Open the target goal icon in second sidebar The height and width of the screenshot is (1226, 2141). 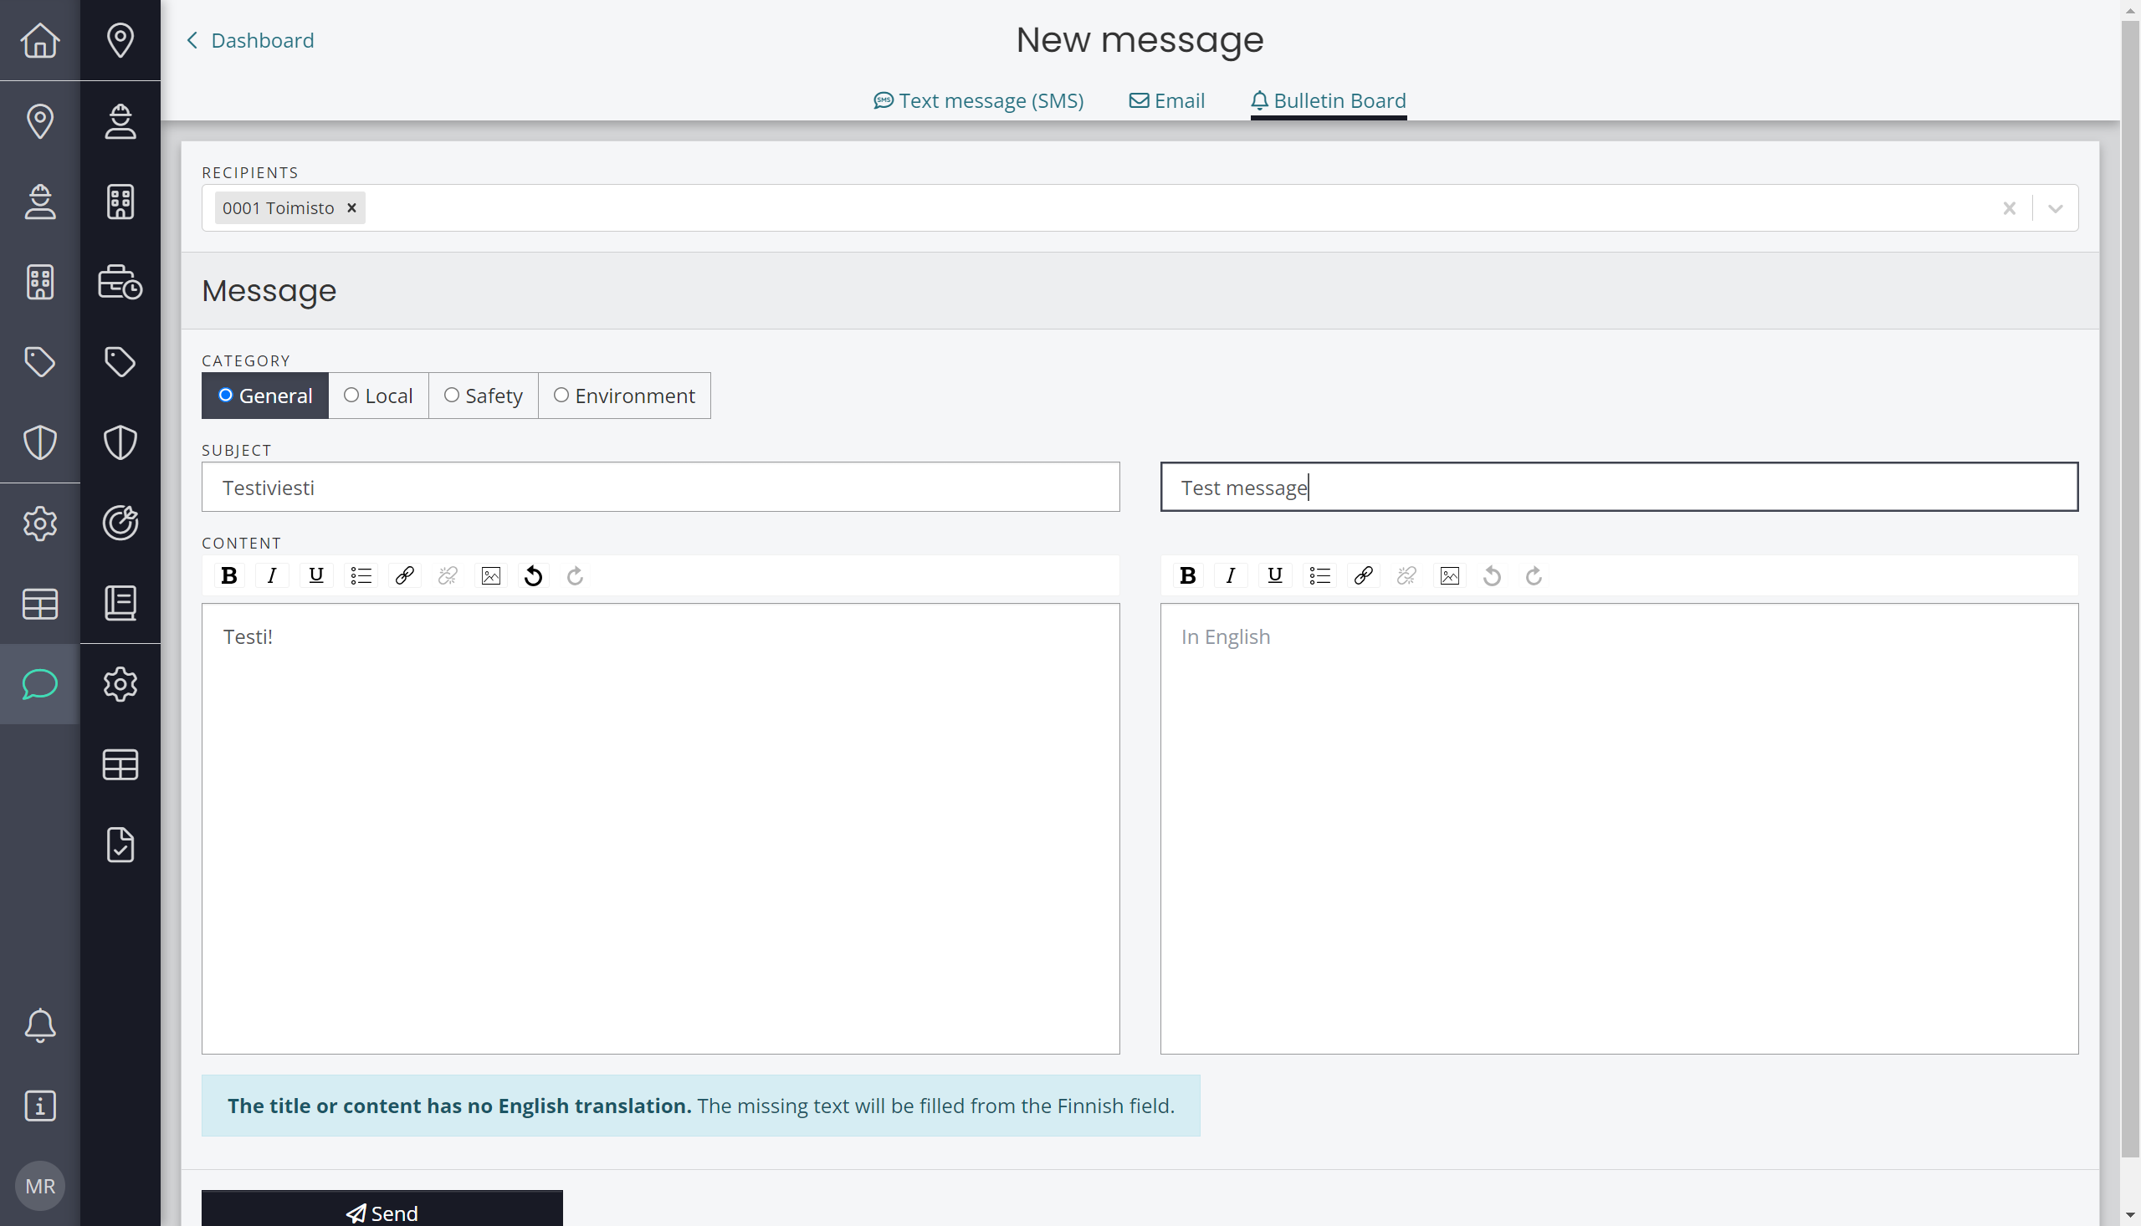pyautogui.click(x=120, y=523)
